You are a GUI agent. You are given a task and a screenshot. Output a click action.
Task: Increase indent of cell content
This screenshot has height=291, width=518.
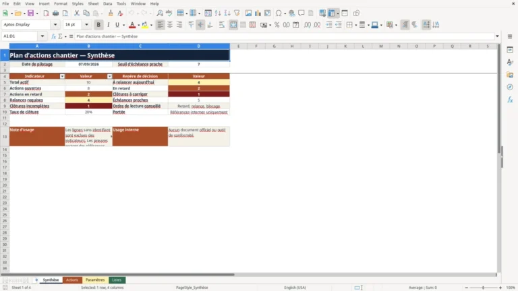tap(329, 25)
